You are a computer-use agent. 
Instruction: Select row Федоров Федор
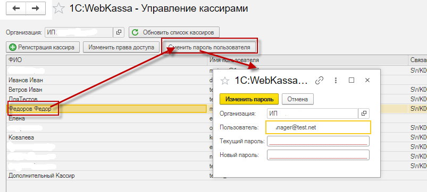click(106, 109)
